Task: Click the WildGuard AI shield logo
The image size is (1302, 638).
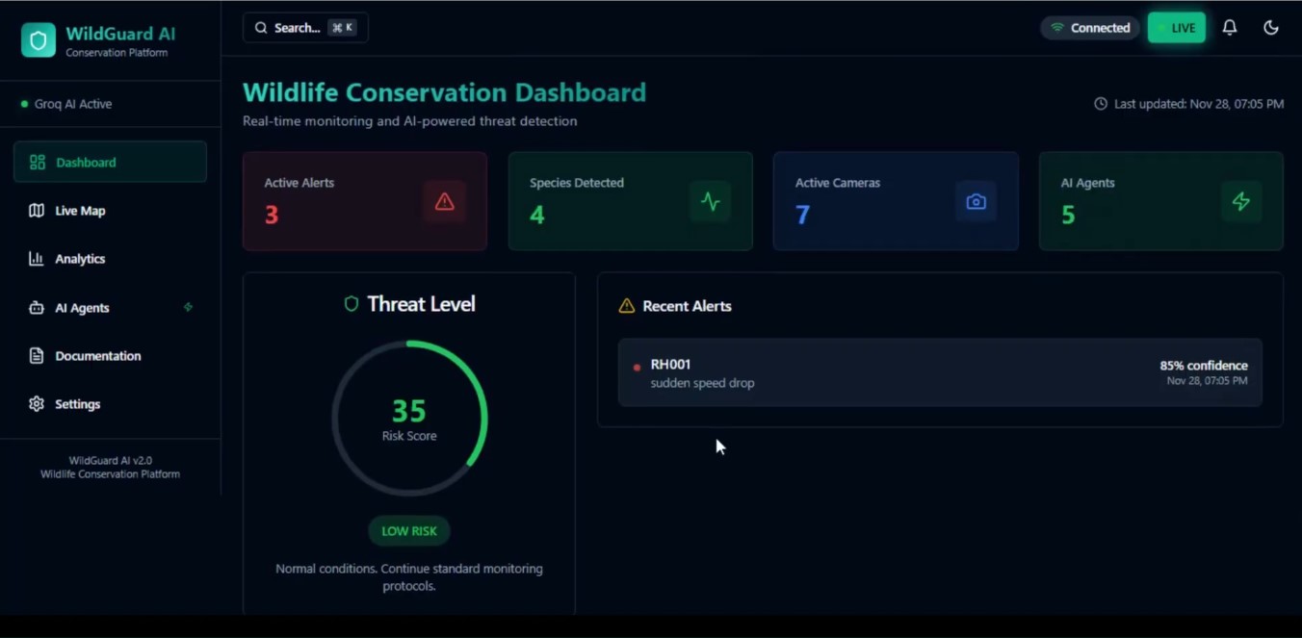Action: tap(37, 40)
